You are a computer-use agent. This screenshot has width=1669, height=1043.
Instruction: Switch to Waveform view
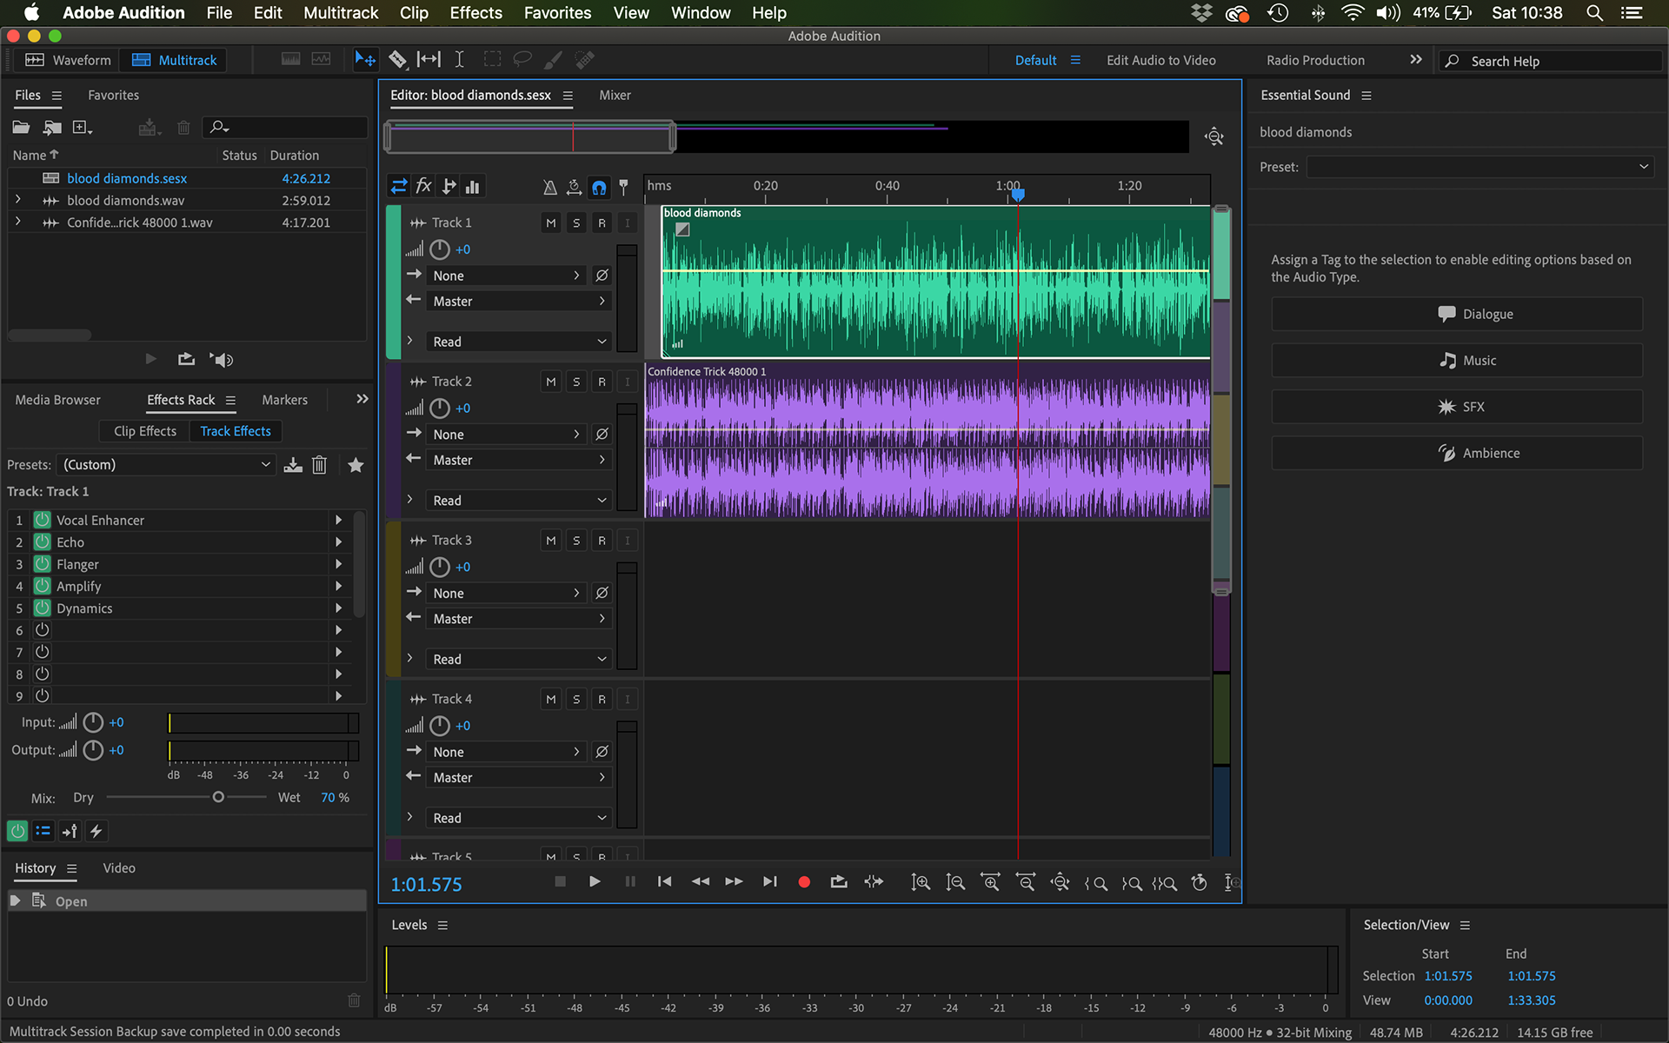coord(69,60)
